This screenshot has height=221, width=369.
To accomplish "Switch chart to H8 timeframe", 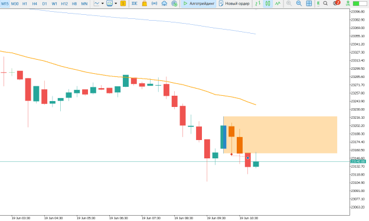I will tap(74, 4).
